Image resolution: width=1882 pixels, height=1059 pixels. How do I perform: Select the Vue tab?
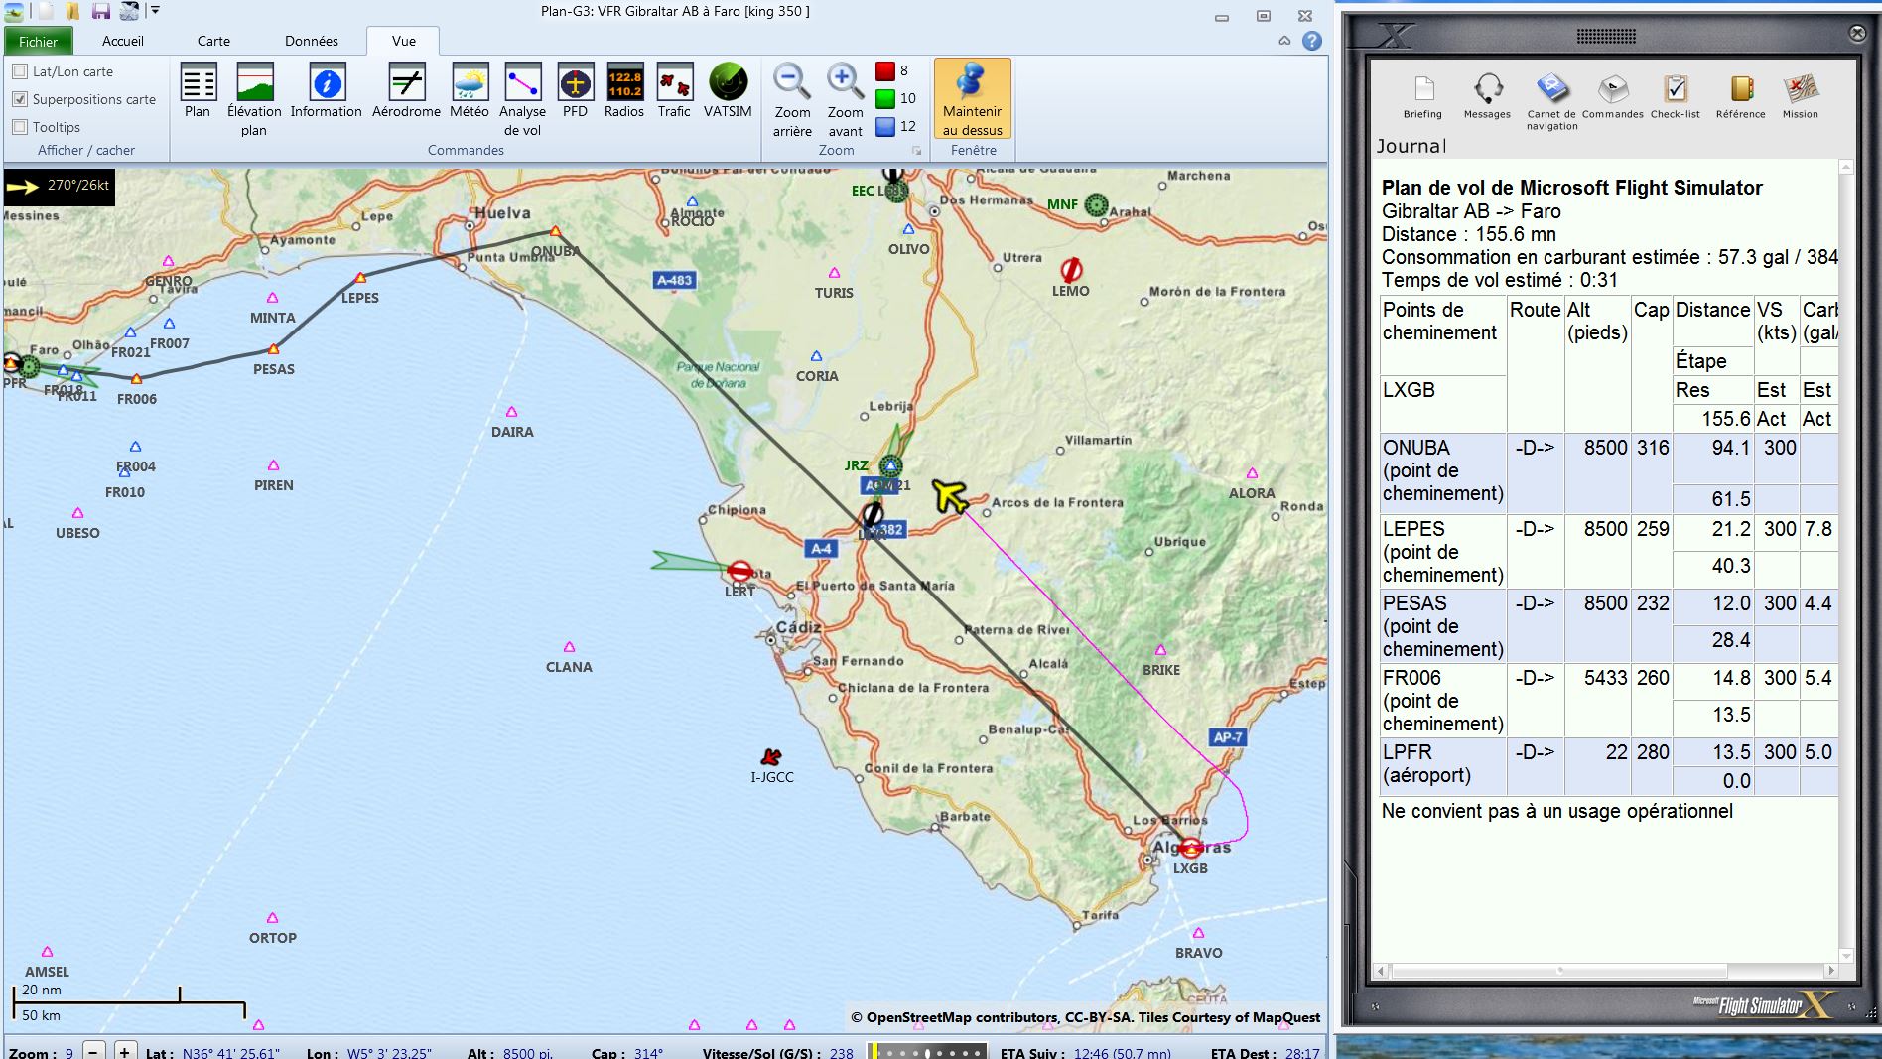point(403,41)
